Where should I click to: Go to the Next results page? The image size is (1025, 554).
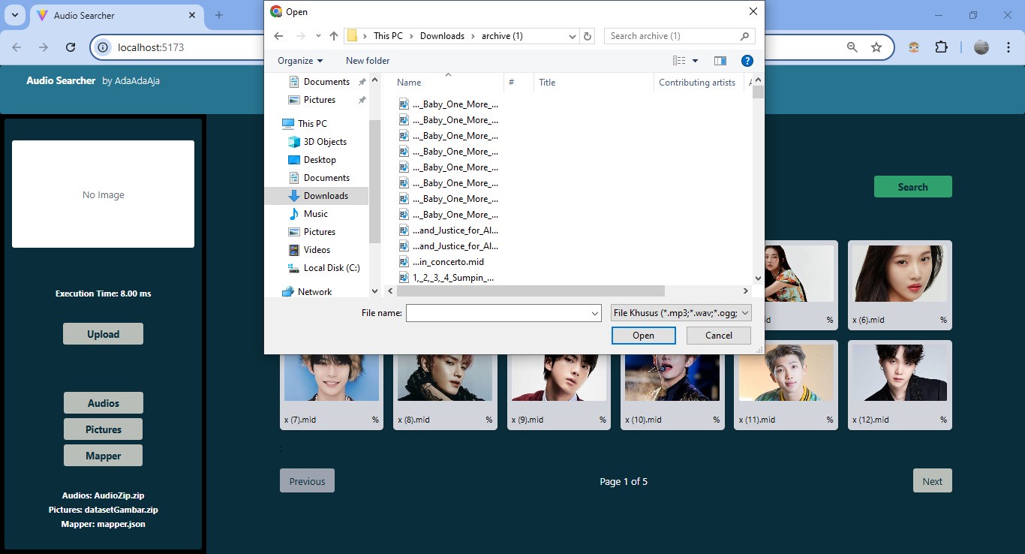(932, 481)
